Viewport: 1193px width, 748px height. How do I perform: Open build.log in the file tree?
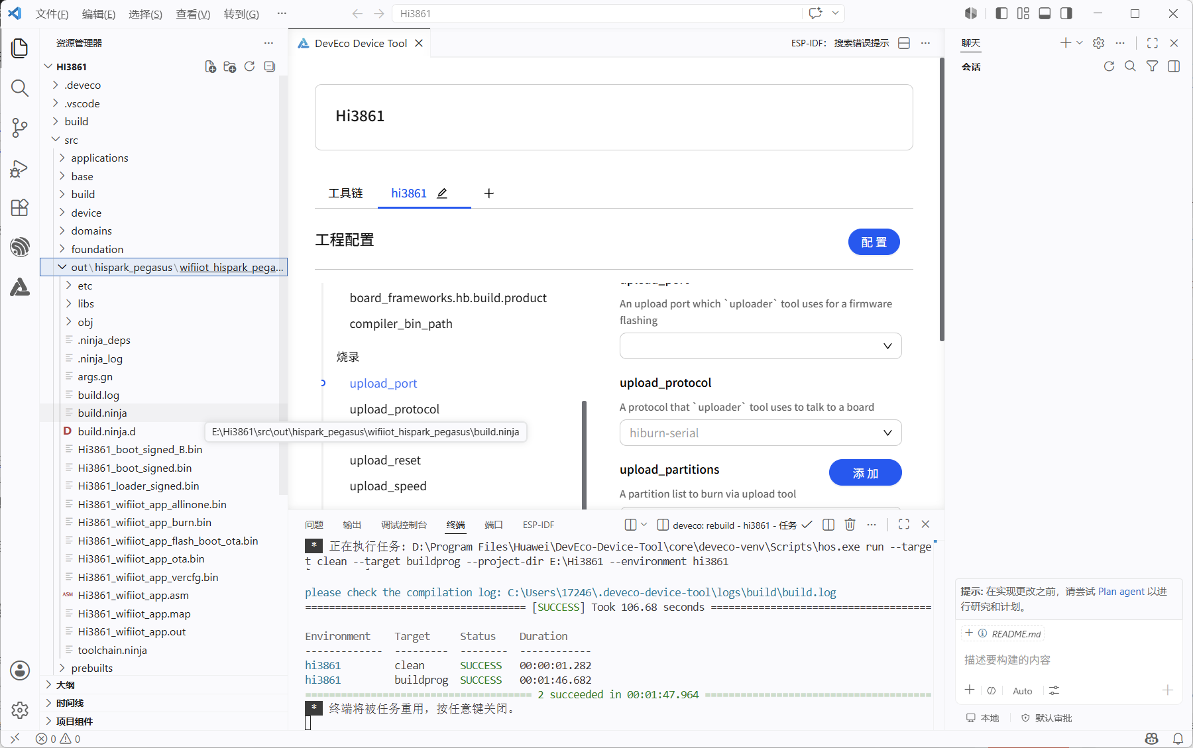point(98,395)
